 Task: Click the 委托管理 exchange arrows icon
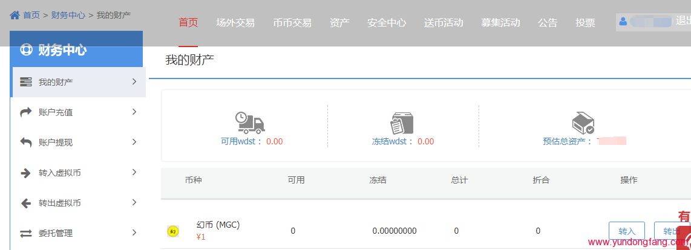pos(26,233)
